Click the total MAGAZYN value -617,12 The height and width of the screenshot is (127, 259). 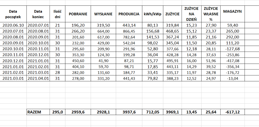point(232,112)
